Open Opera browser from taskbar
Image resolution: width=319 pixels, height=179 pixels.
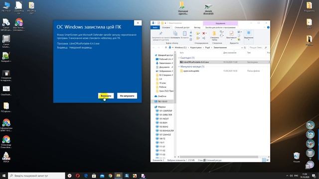click(x=78, y=176)
